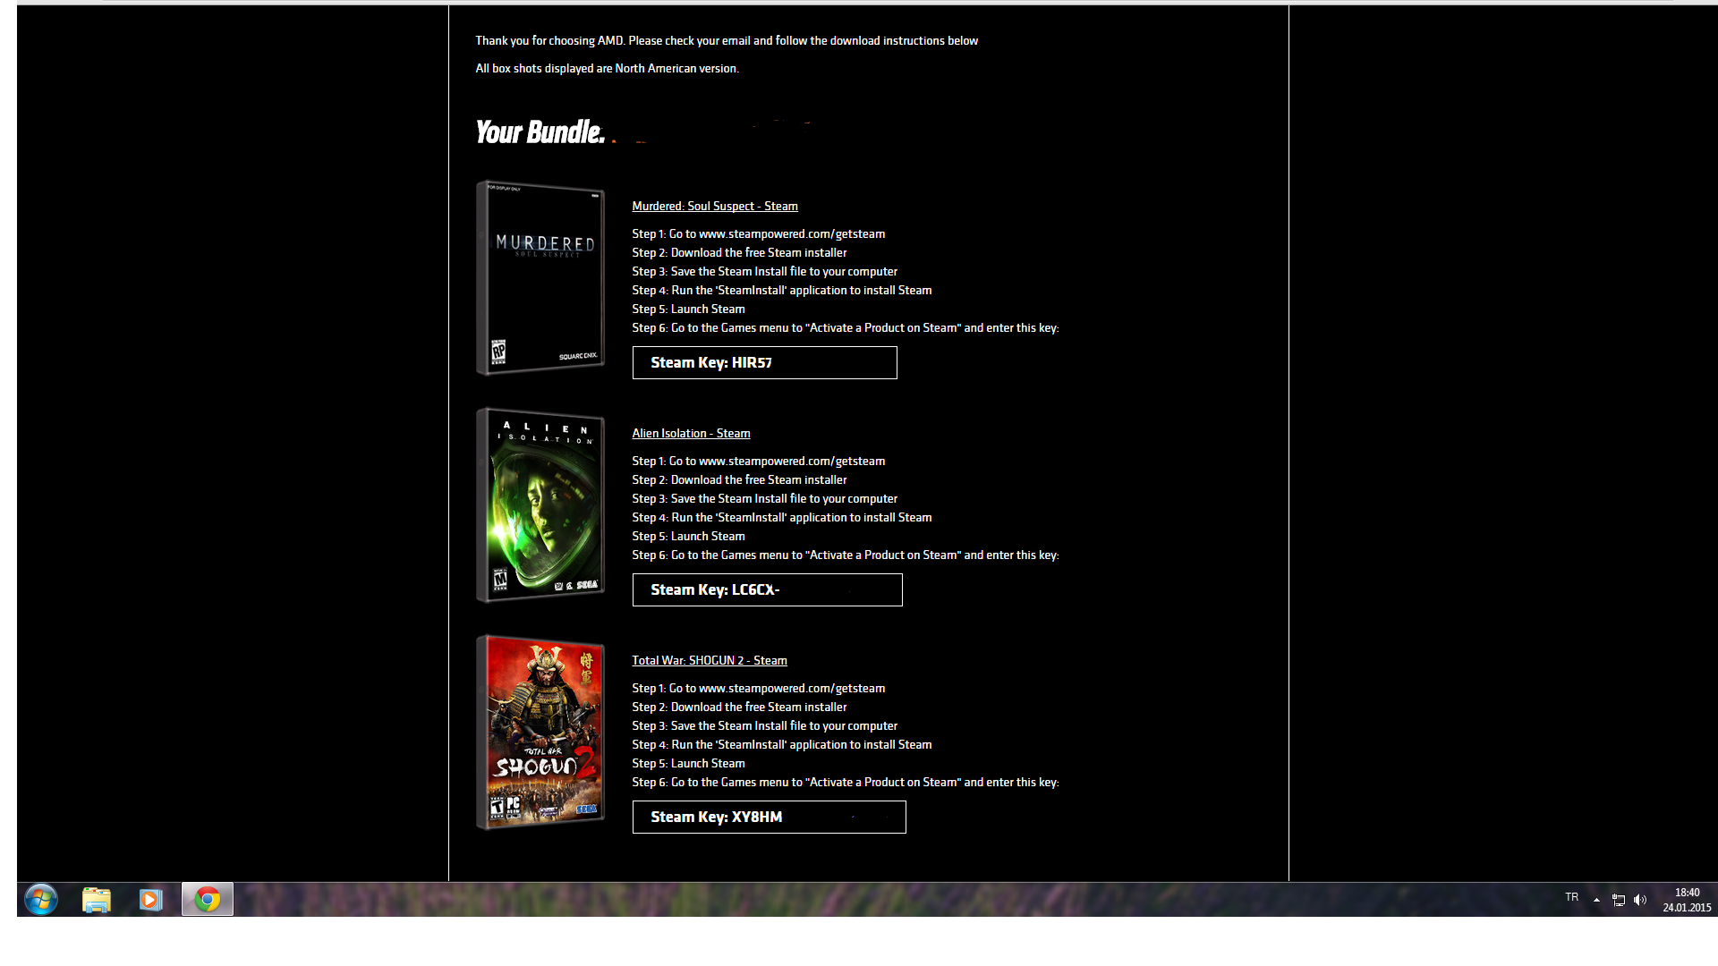Click Shogun 2 'Step 5: Launch Steam' line
1718x966 pixels.
[688, 763]
